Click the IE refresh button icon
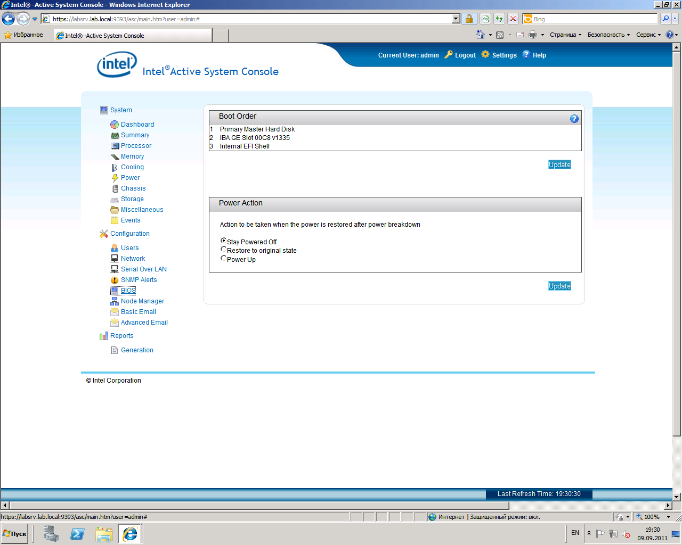The height and width of the screenshot is (545, 682). click(x=499, y=19)
